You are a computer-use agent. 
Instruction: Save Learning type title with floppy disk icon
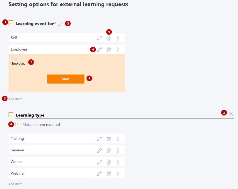tap(231, 114)
